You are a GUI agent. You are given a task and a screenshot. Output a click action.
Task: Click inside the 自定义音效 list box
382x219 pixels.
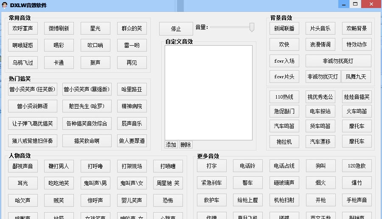(208, 93)
